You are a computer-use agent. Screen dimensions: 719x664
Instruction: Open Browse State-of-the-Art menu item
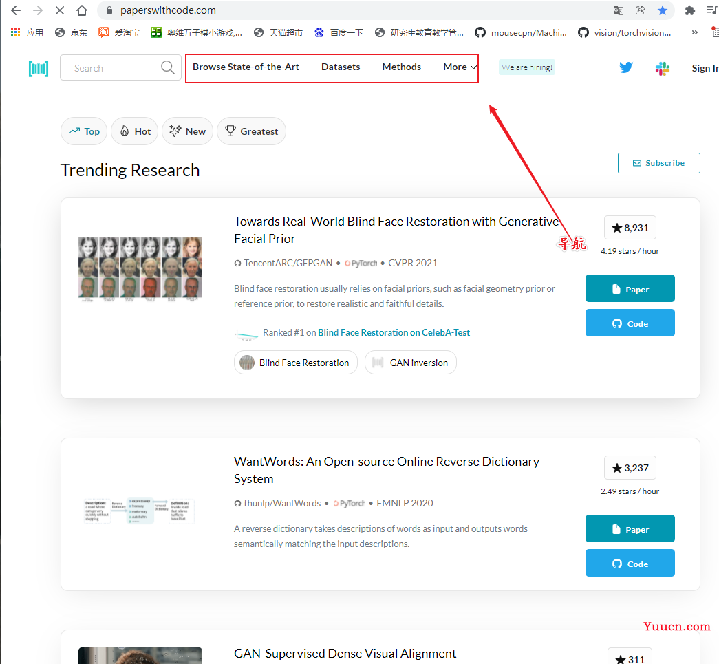point(246,67)
